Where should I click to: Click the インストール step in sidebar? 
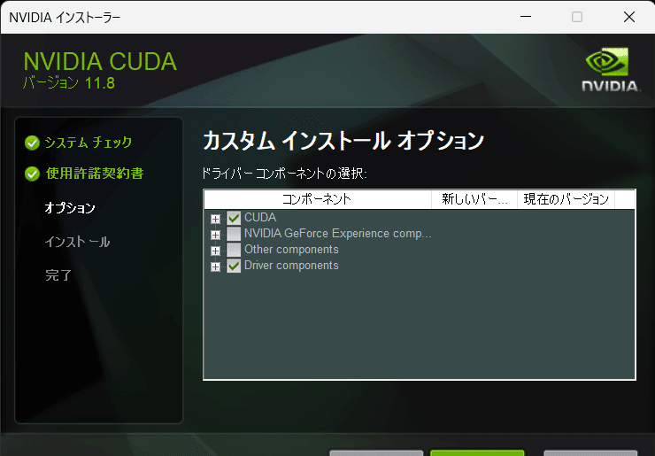(77, 242)
